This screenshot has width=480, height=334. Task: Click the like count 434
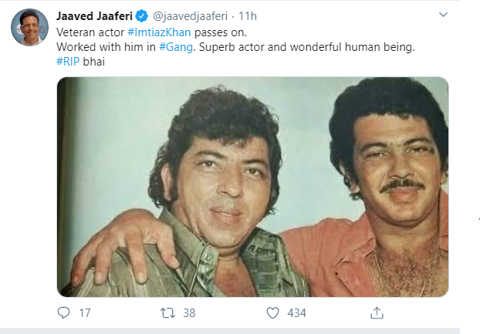[x=296, y=312]
